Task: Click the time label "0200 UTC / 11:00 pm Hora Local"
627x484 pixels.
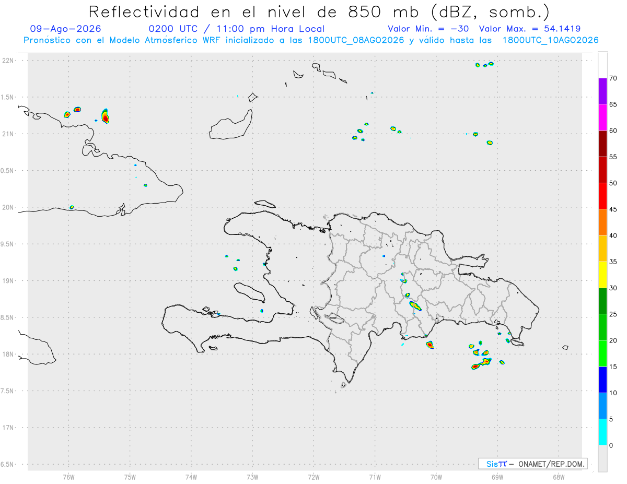Action: pos(237,29)
